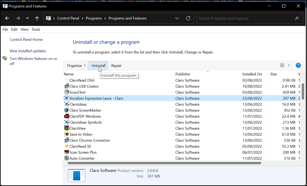Click the 05/09/2022 installed date cell

(x=252, y=146)
